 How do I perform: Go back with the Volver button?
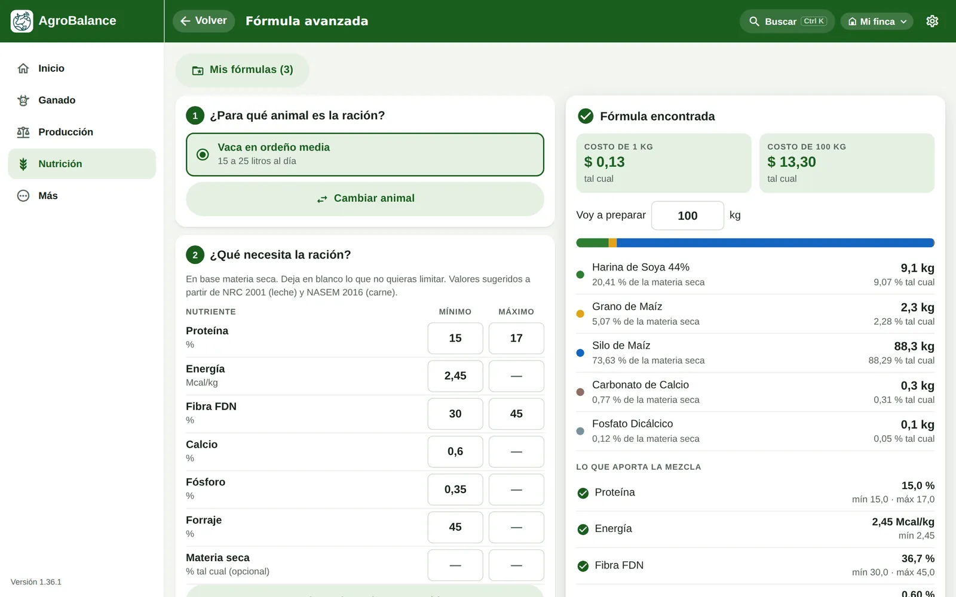click(x=204, y=21)
